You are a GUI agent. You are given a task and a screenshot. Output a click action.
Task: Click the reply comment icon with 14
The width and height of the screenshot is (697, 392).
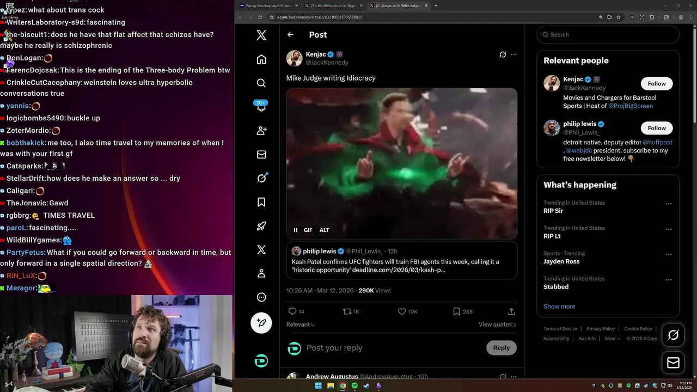click(296, 311)
